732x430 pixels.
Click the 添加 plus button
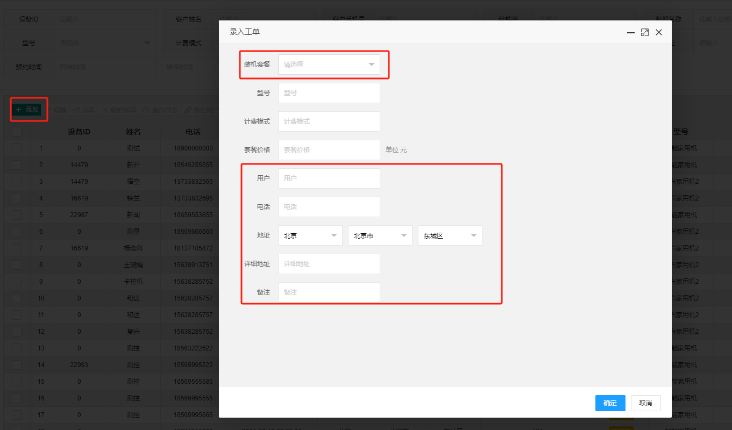27,110
